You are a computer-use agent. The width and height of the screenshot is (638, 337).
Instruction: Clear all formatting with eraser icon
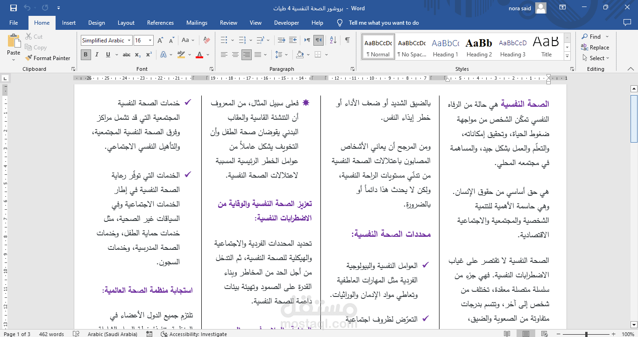click(x=206, y=41)
